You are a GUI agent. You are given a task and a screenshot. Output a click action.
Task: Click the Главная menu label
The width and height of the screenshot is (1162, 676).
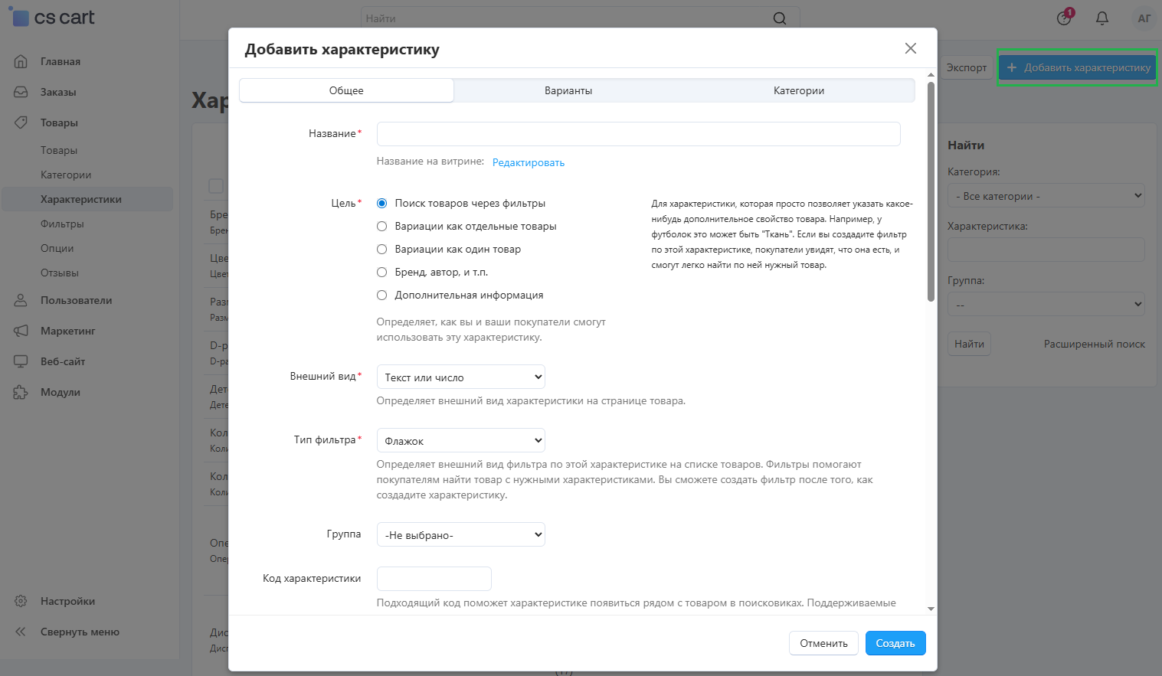click(61, 61)
